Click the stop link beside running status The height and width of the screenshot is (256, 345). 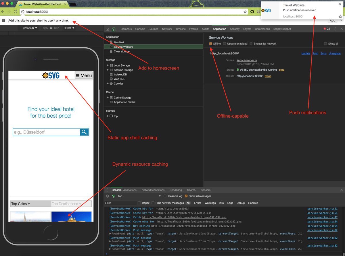coord(282,70)
